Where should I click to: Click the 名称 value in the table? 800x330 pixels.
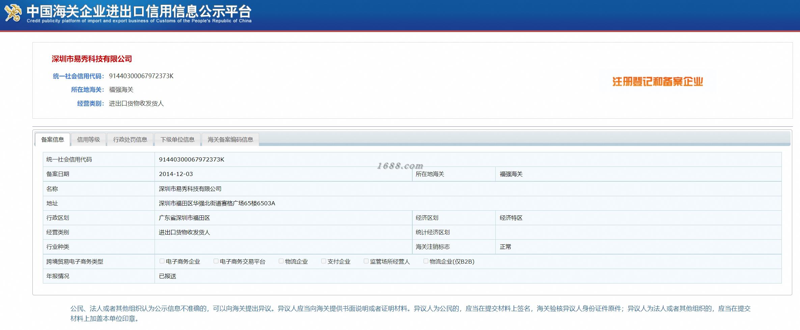pyautogui.click(x=190, y=189)
